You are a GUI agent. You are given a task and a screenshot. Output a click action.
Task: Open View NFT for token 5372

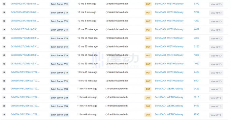(x=216, y=4)
